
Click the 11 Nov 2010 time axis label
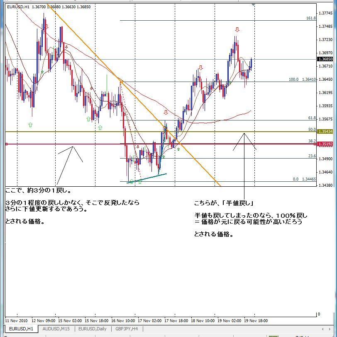(16, 320)
